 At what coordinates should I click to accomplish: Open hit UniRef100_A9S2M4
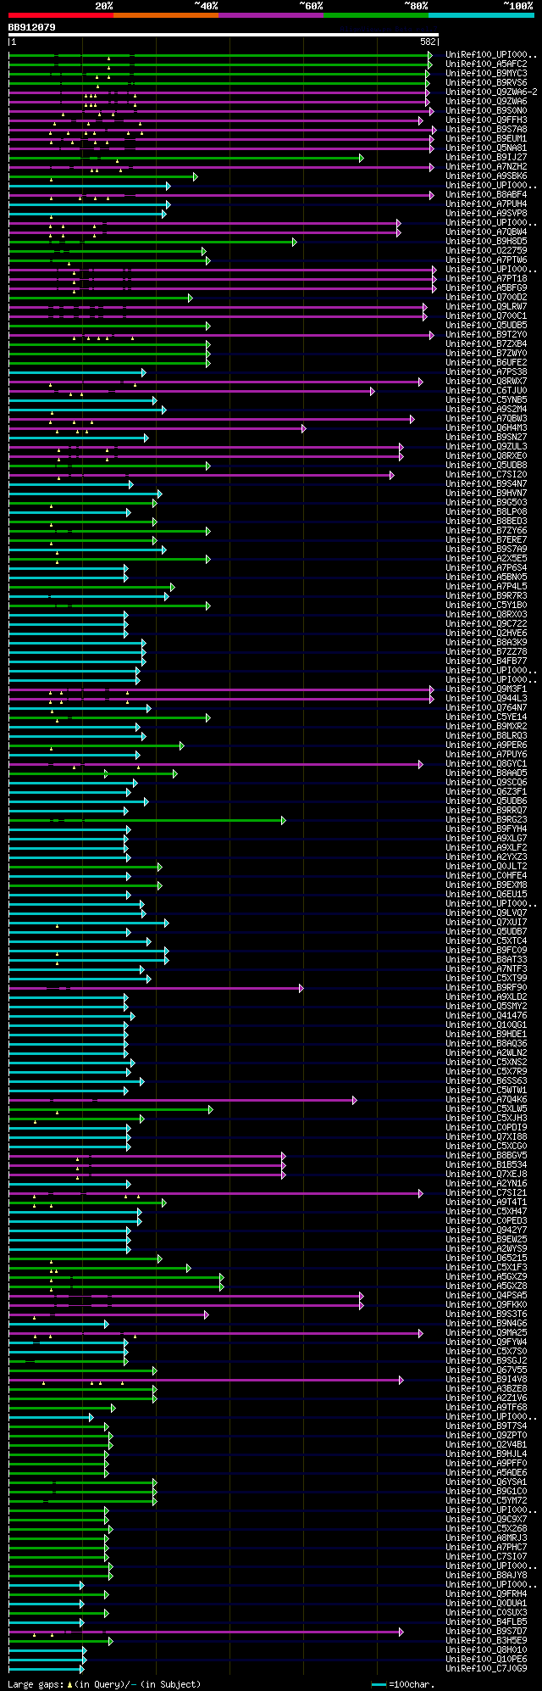pos(486,409)
